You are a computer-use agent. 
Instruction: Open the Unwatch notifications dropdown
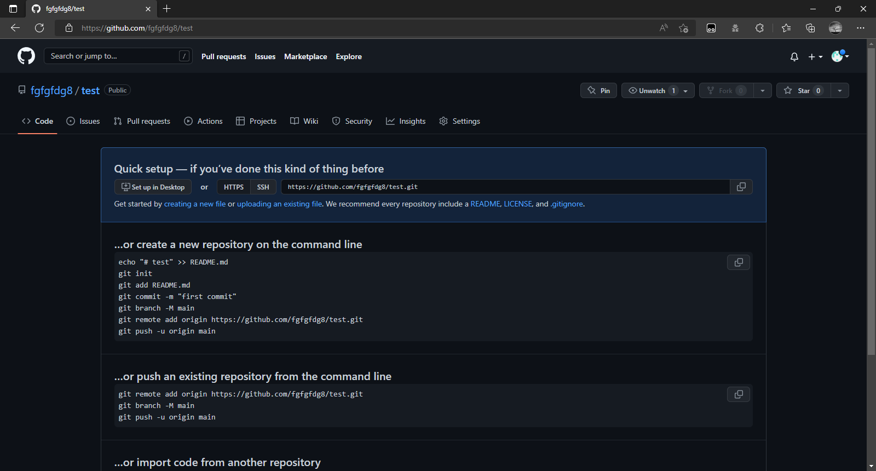pyautogui.click(x=658, y=90)
